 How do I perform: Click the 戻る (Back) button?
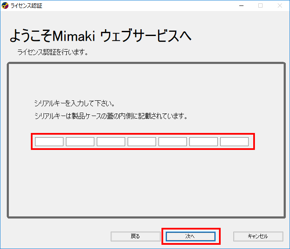tap(136, 236)
